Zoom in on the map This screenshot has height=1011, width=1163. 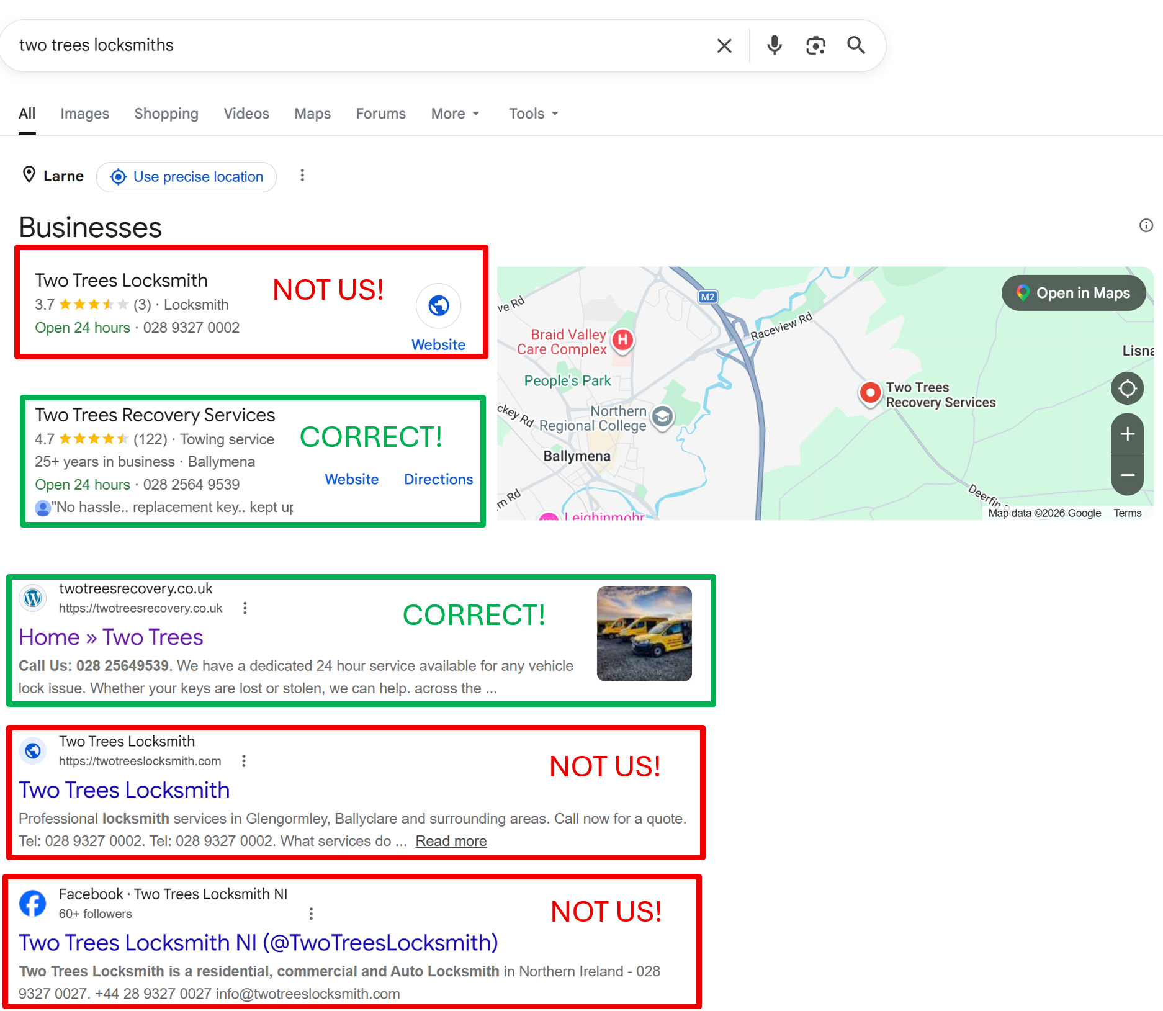click(1127, 434)
